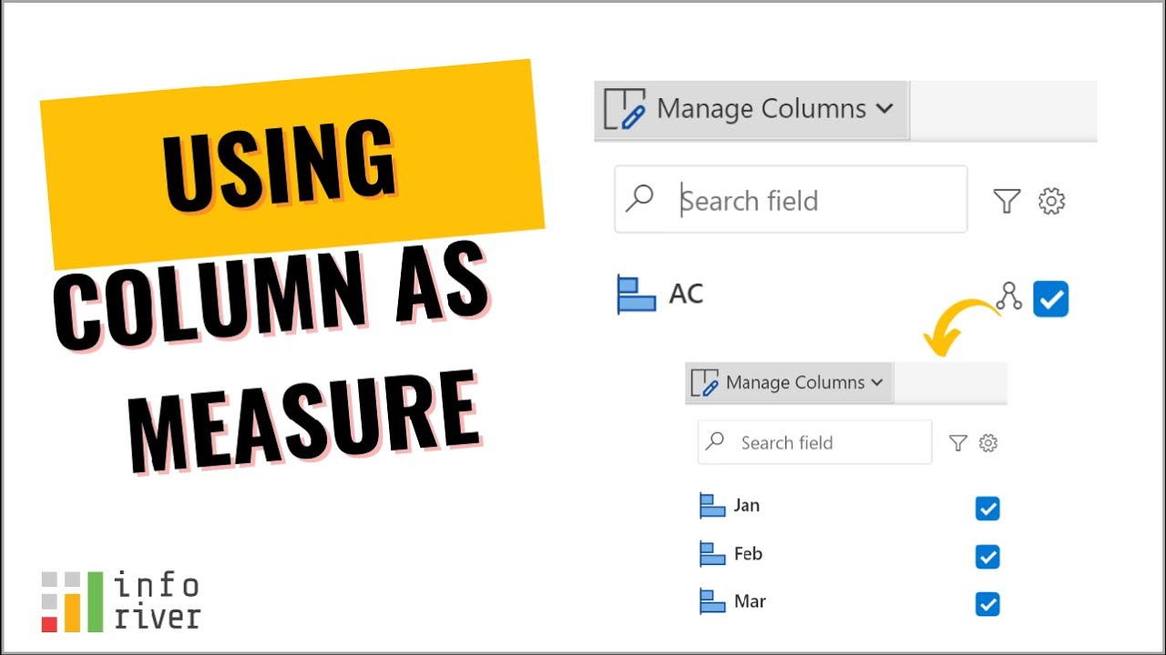The width and height of the screenshot is (1166, 655).
Task: Open the upper panel filter funnel
Action: tap(1007, 201)
